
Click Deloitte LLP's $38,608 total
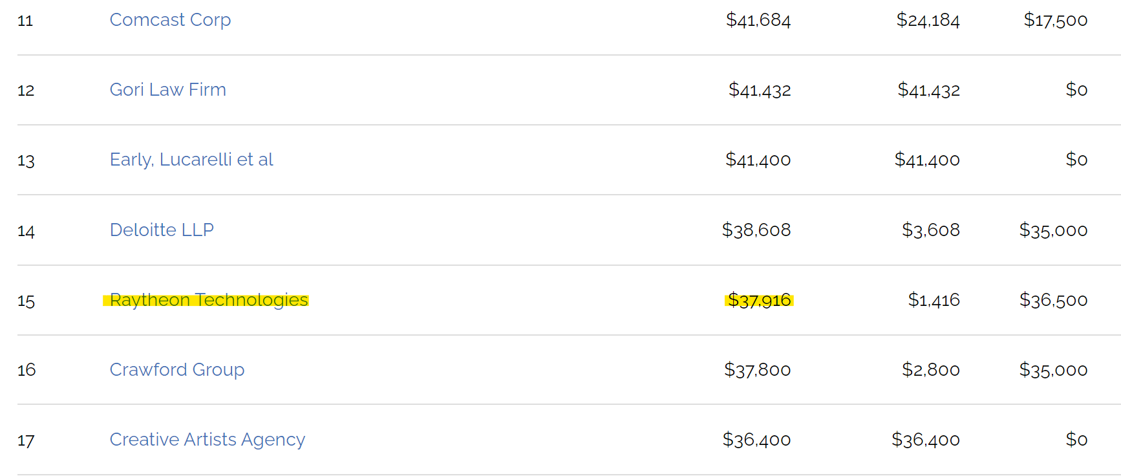(756, 230)
